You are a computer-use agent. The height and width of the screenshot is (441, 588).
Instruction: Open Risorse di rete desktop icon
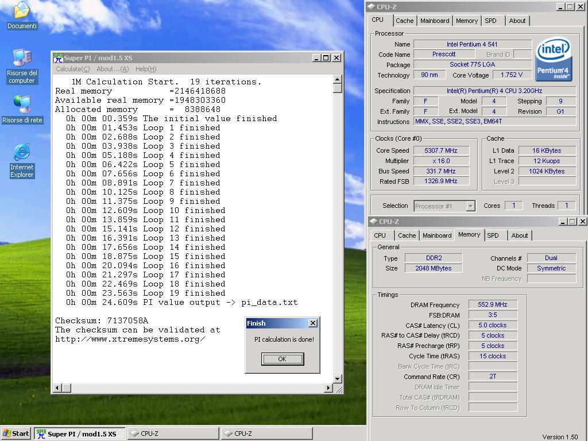(x=22, y=110)
